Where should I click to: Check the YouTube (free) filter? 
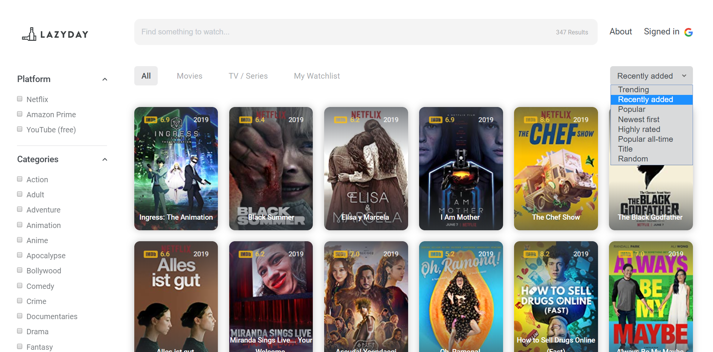(20, 129)
